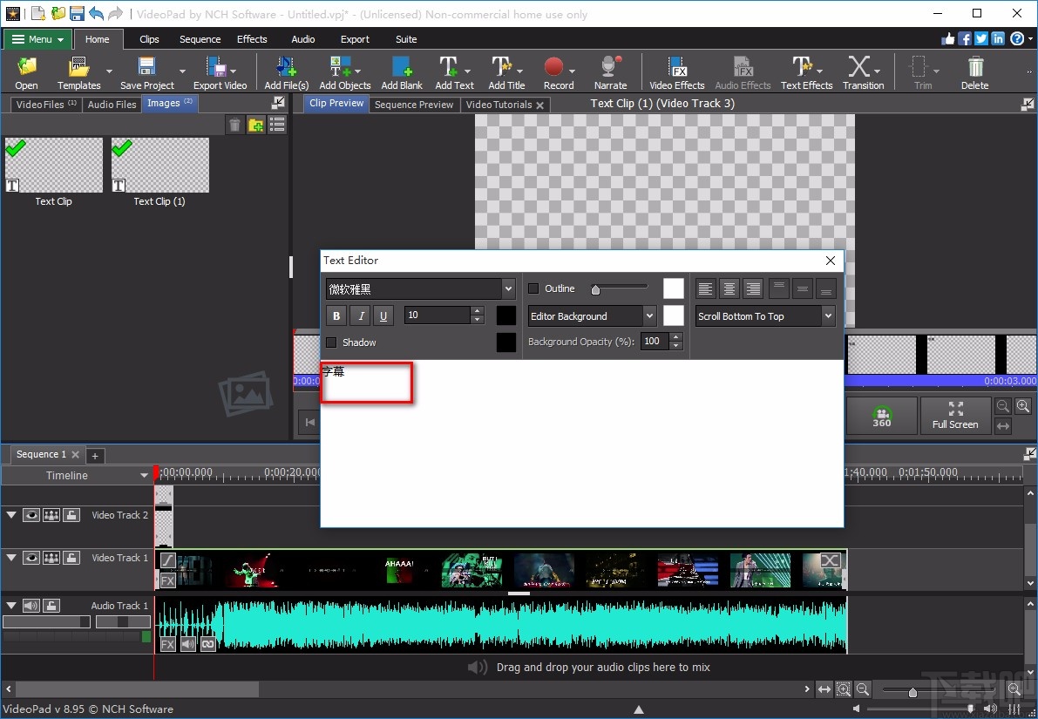The height and width of the screenshot is (719, 1038).
Task: Enable the Outline checkbox in Text Editor
Action: pyautogui.click(x=533, y=288)
